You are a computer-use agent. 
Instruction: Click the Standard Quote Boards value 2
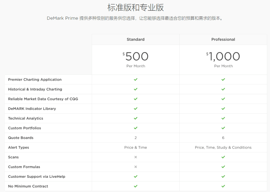(136, 138)
